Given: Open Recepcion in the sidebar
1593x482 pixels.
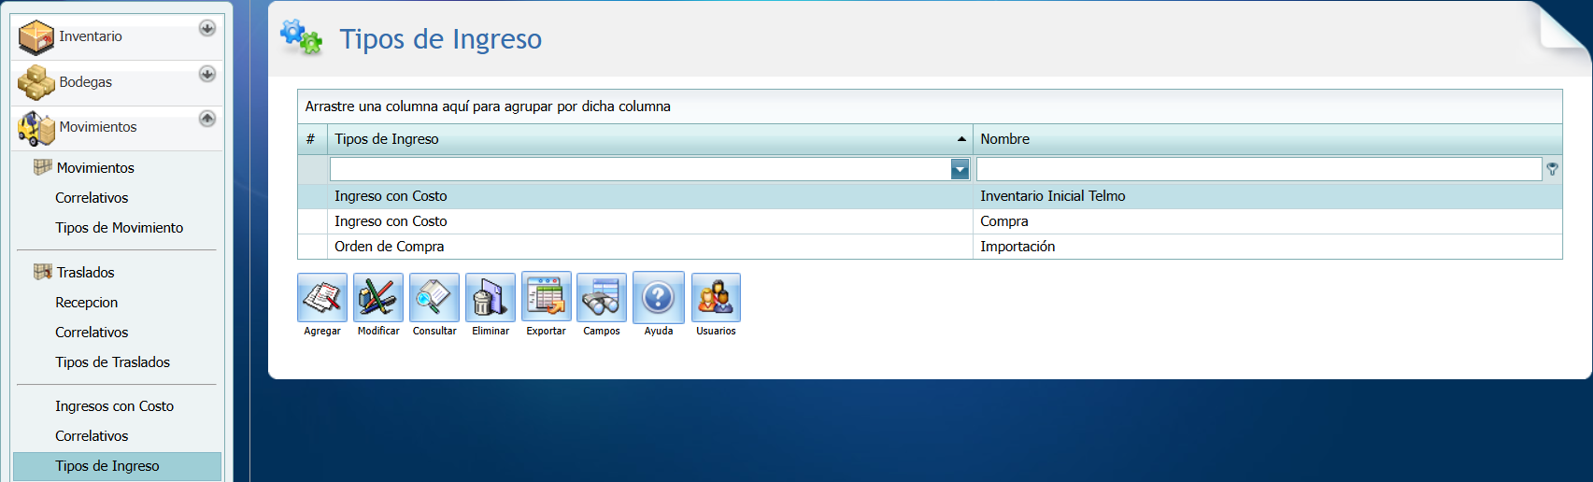Looking at the screenshot, I should (86, 303).
